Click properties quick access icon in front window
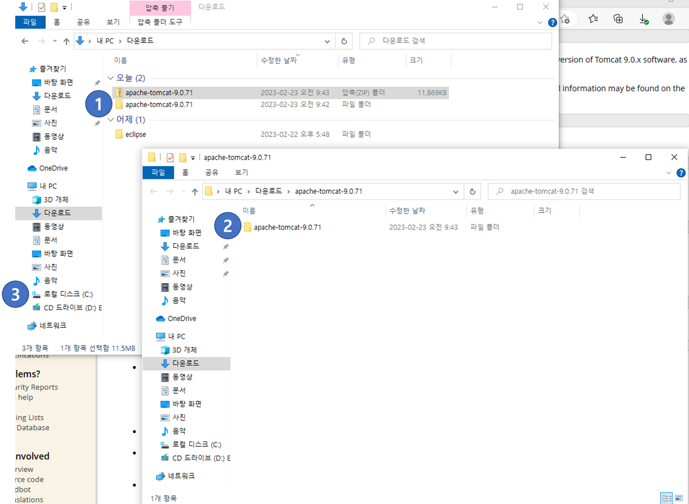Image resolution: width=689 pixels, height=504 pixels. pos(170,158)
